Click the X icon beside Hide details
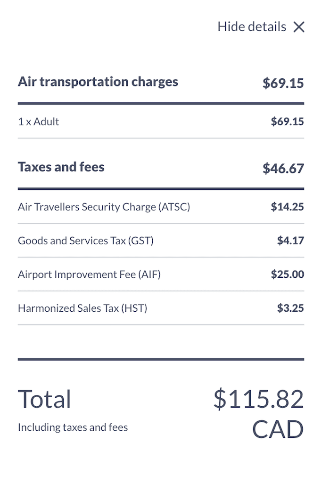The width and height of the screenshot is (330, 478). tap(299, 27)
